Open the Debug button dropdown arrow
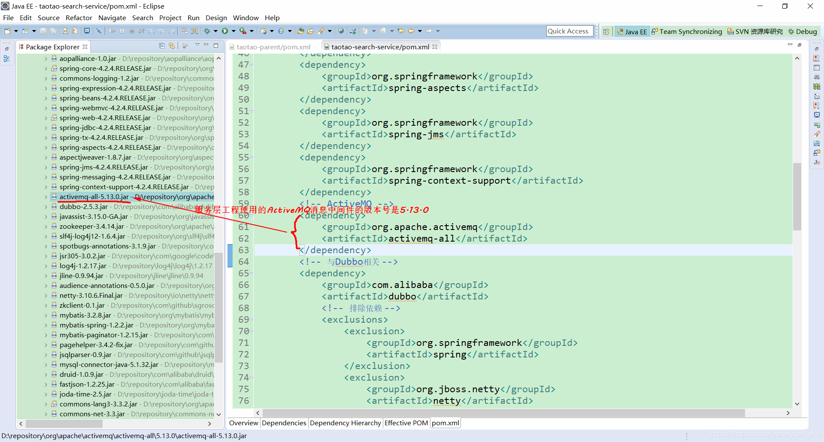Image resolution: width=824 pixels, height=442 pixels. (215, 31)
